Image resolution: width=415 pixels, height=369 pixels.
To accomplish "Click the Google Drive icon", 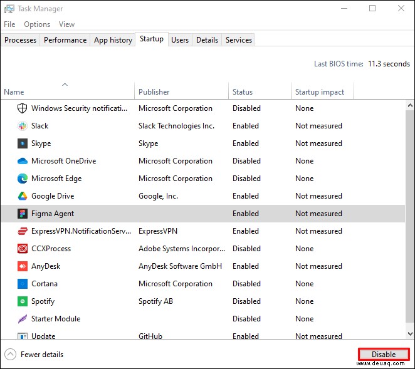I will [23, 196].
